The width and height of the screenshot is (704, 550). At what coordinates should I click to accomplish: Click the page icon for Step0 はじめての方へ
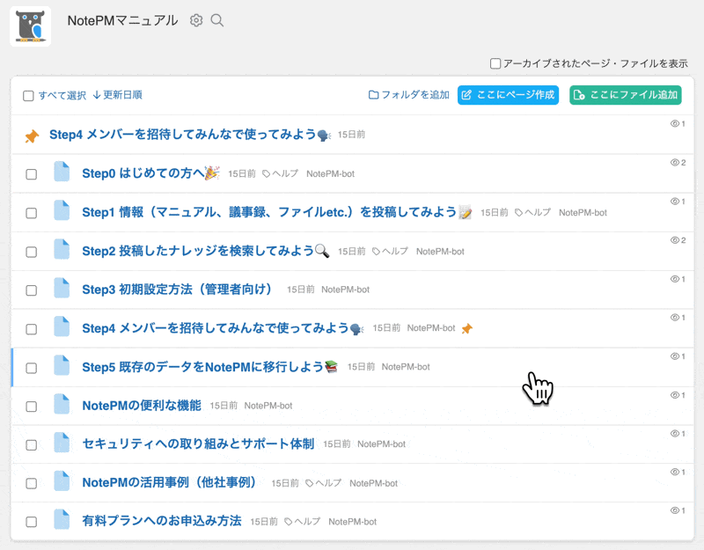(62, 172)
